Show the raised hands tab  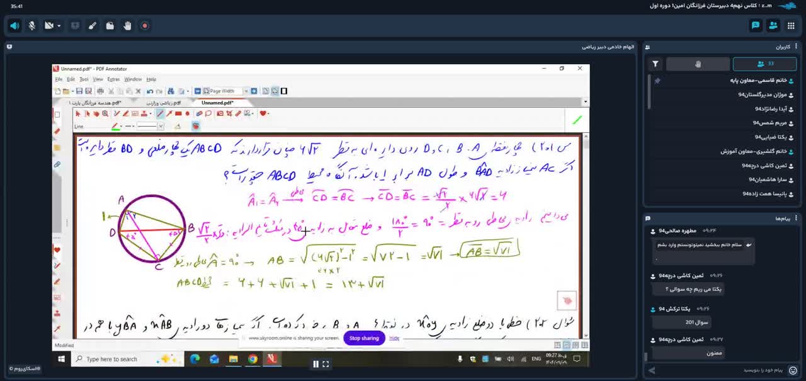(x=698, y=64)
